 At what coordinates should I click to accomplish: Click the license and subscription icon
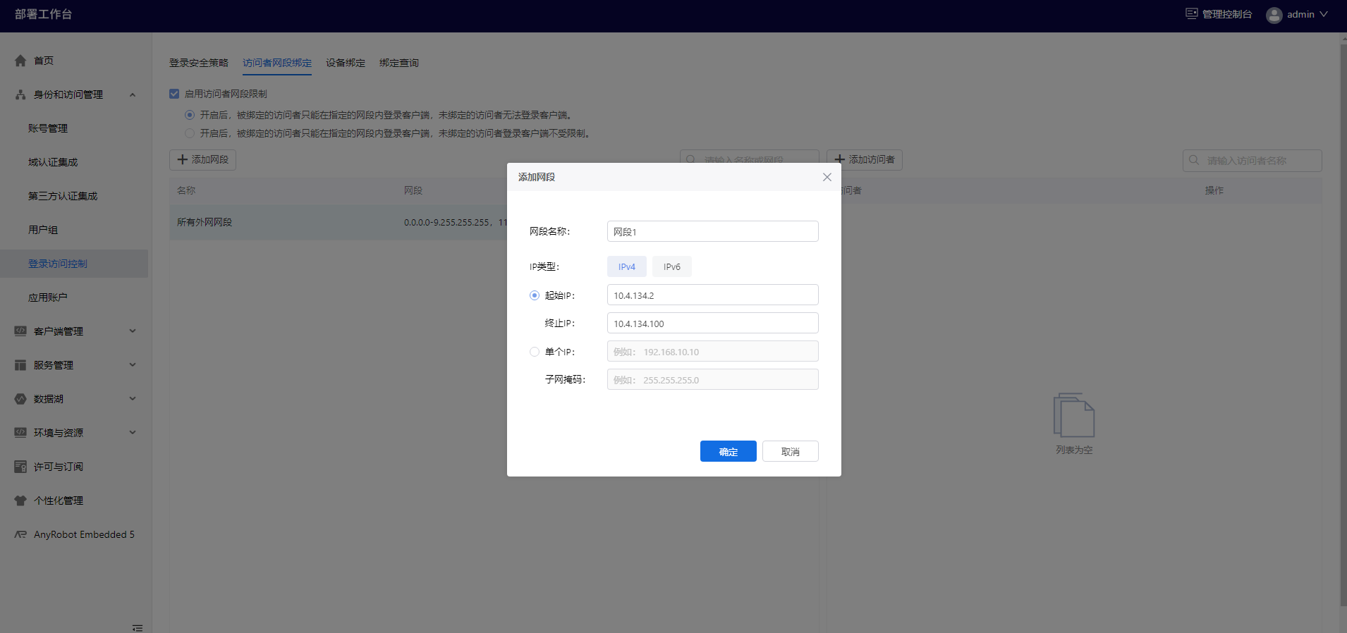pyautogui.click(x=20, y=467)
